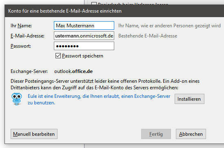The height and width of the screenshot is (148, 224).
Task: Uncheck the Passwort speichern checkbox
Action: tap(58, 56)
